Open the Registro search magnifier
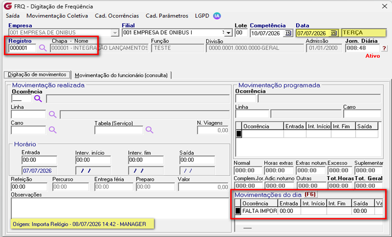392x237 pixels. pos(43,48)
